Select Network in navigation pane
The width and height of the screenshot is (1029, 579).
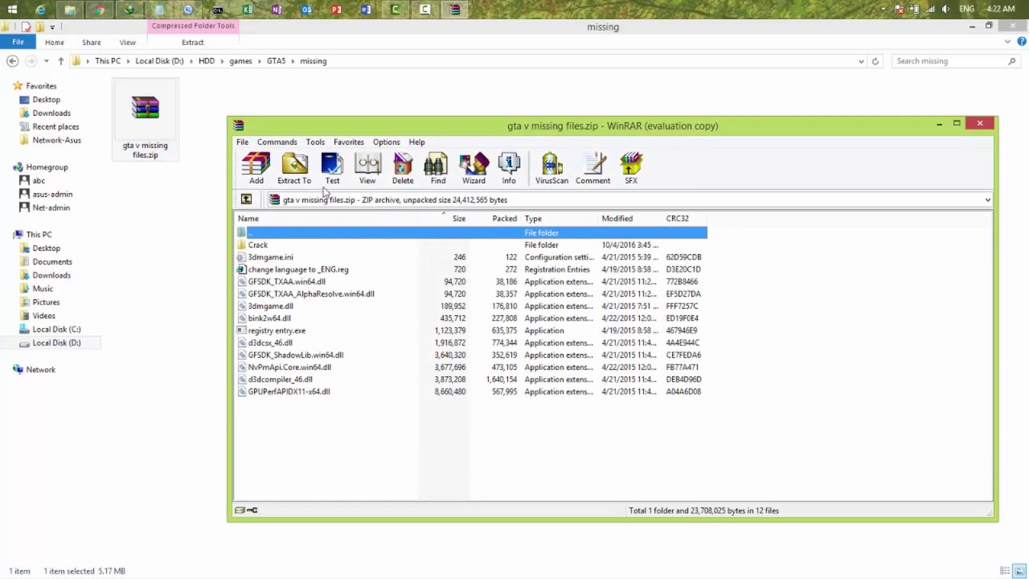40,370
